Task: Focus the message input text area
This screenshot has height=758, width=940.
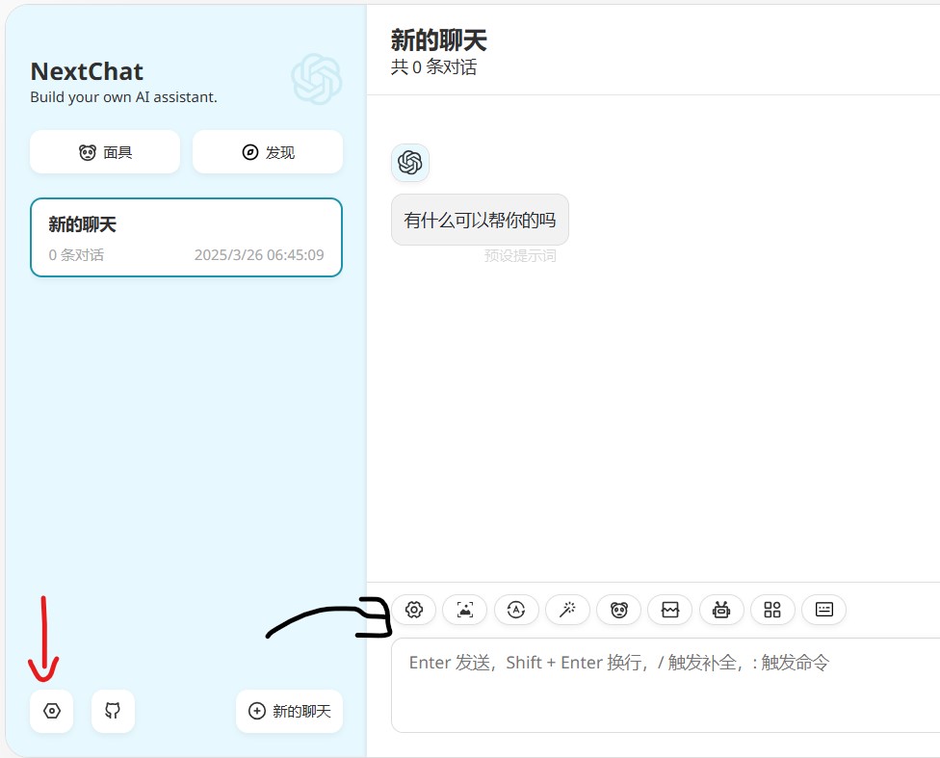Action: (666, 686)
